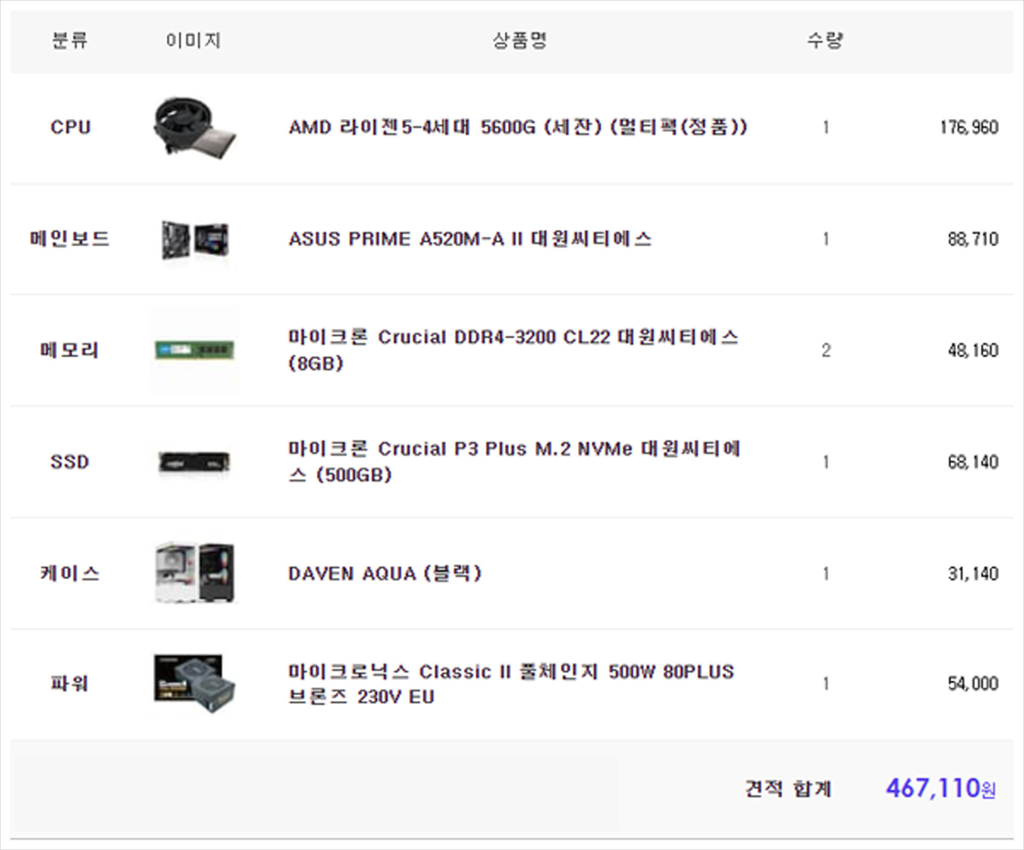Click the memory price 48,160
Screen dimensions: 1024x850
pos(973,350)
